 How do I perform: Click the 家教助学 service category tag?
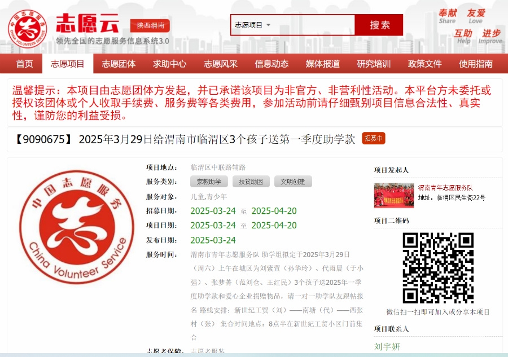209,182
